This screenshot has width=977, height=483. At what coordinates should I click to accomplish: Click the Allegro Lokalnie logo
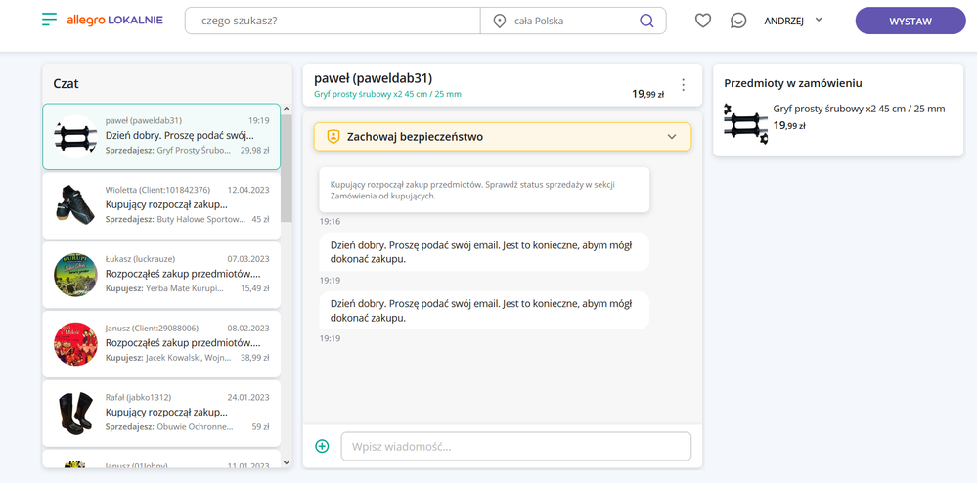coord(114,21)
